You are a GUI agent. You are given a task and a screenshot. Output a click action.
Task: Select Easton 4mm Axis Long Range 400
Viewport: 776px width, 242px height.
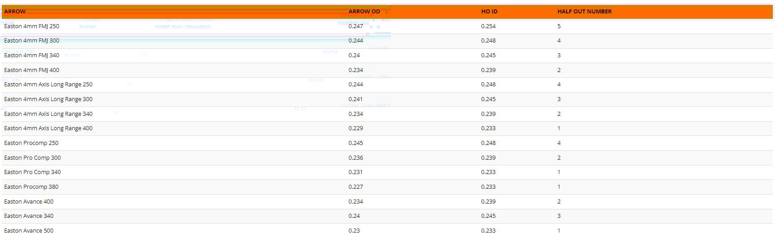click(x=48, y=128)
